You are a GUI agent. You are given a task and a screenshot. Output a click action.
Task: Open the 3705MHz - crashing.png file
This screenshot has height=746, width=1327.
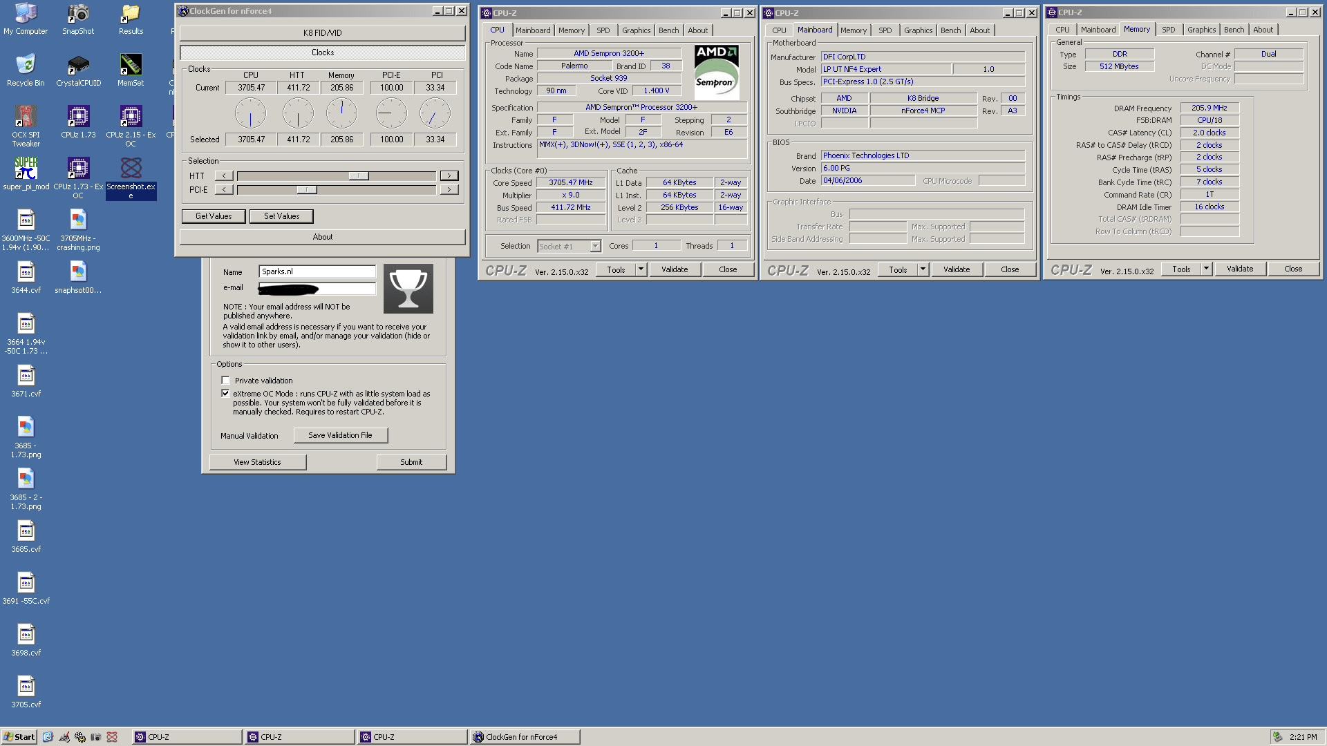[78, 230]
